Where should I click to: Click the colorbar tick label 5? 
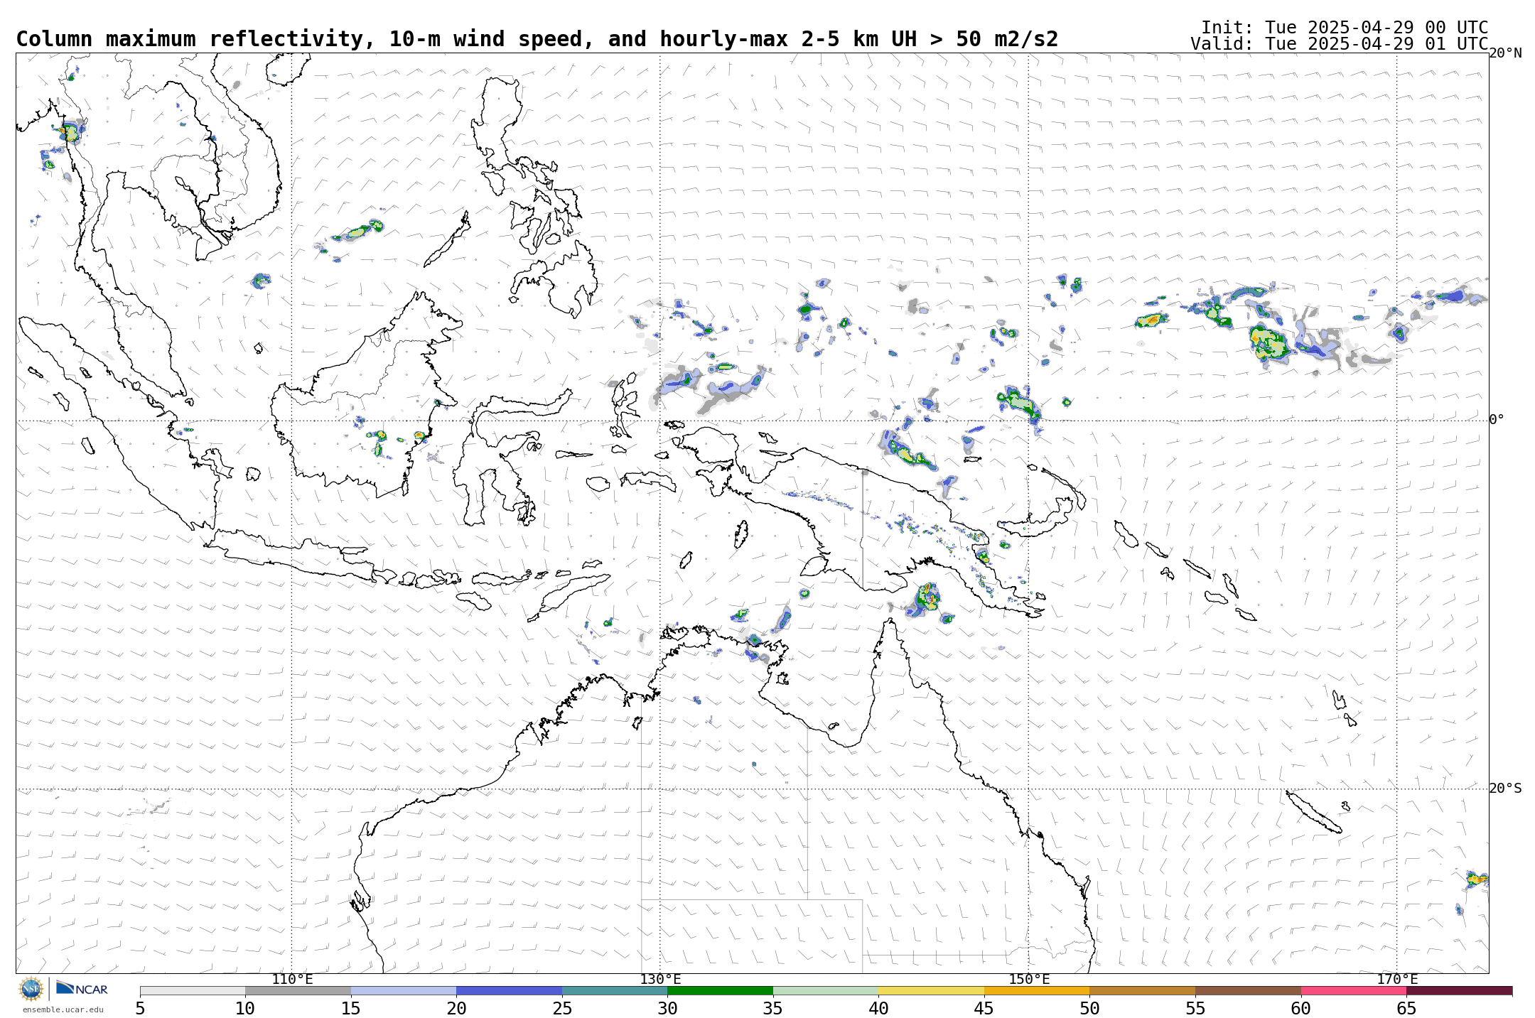point(140,1008)
